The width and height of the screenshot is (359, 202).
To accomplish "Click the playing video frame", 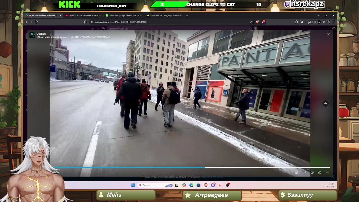I will point(180,98).
